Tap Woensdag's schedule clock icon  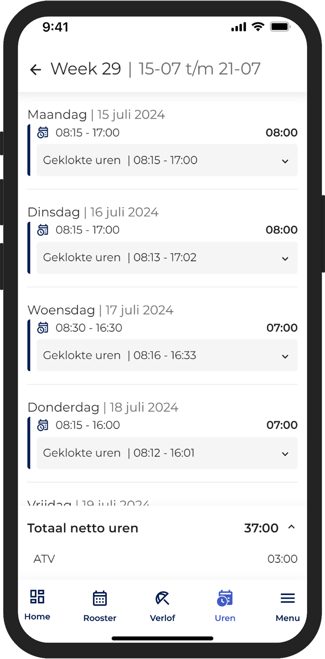pos(43,328)
